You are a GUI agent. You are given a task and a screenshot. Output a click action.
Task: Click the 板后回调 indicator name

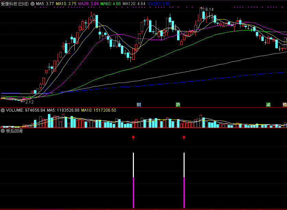[x=14, y=131]
